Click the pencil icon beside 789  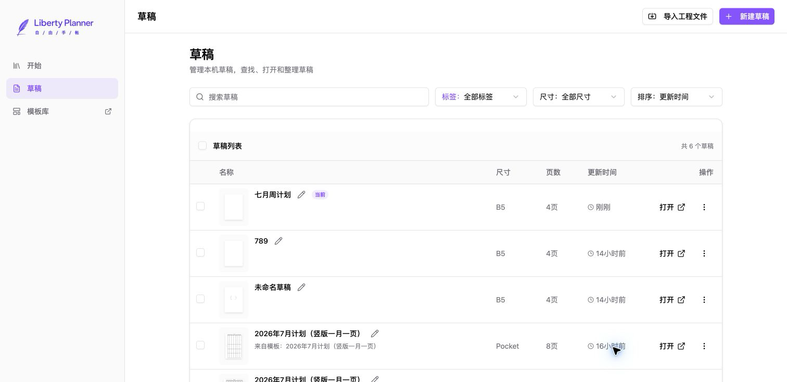(278, 241)
